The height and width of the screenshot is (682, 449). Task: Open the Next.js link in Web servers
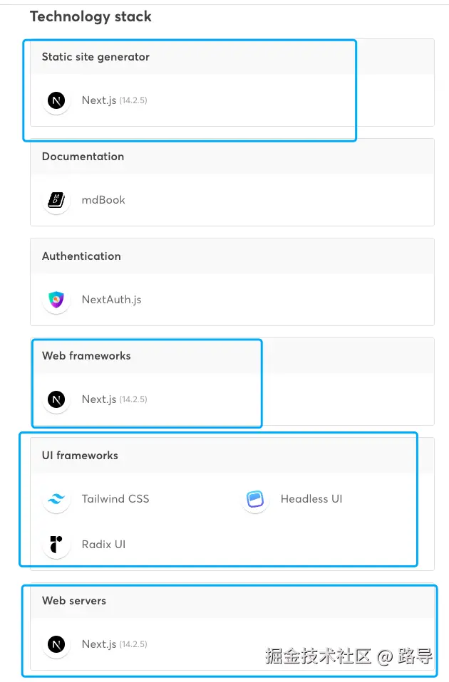(98, 644)
